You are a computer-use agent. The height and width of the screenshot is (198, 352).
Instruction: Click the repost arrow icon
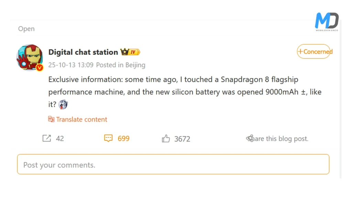coord(46,139)
